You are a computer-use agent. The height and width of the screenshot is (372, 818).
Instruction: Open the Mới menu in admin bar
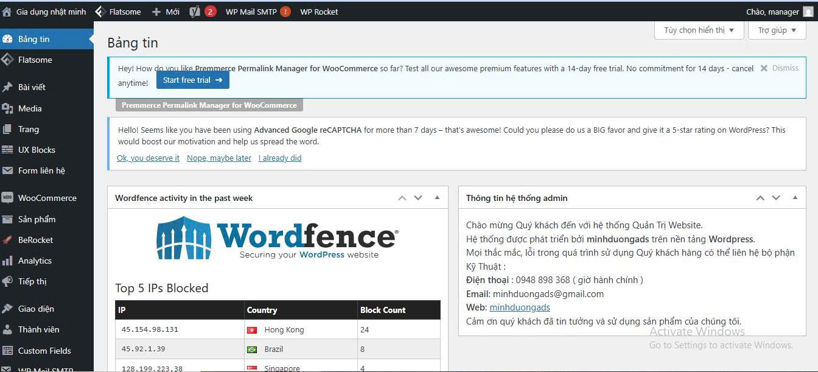[165, 11]
